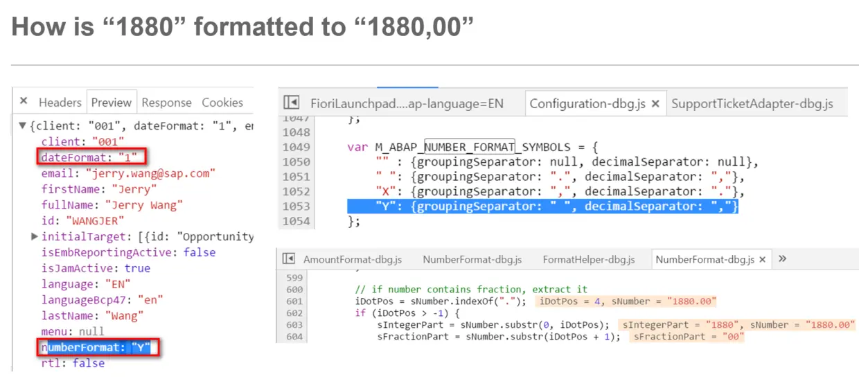
Task: Open the FioriLaunchpad source tab
Action: [x=407, y=103]
